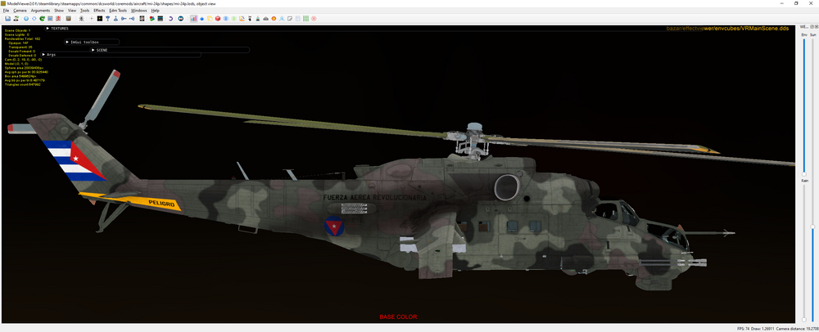Click the blue funnel filter icon
Screen dimensions: 819x332
point(107,18)
